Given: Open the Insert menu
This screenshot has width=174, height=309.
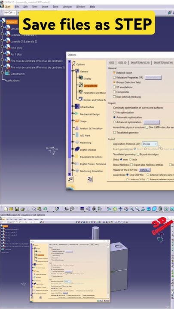Looking at the screenshot, I should tap(45, 6).
